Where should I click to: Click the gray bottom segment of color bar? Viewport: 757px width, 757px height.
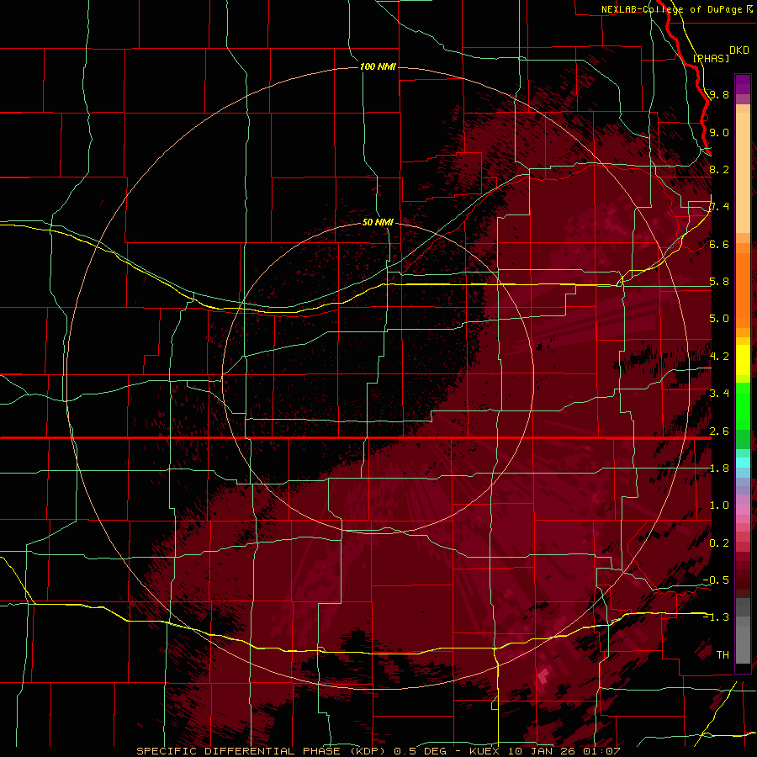click(743, 633)
